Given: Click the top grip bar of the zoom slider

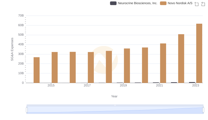Looking at the screenshot, I should [x=115, y=105].
